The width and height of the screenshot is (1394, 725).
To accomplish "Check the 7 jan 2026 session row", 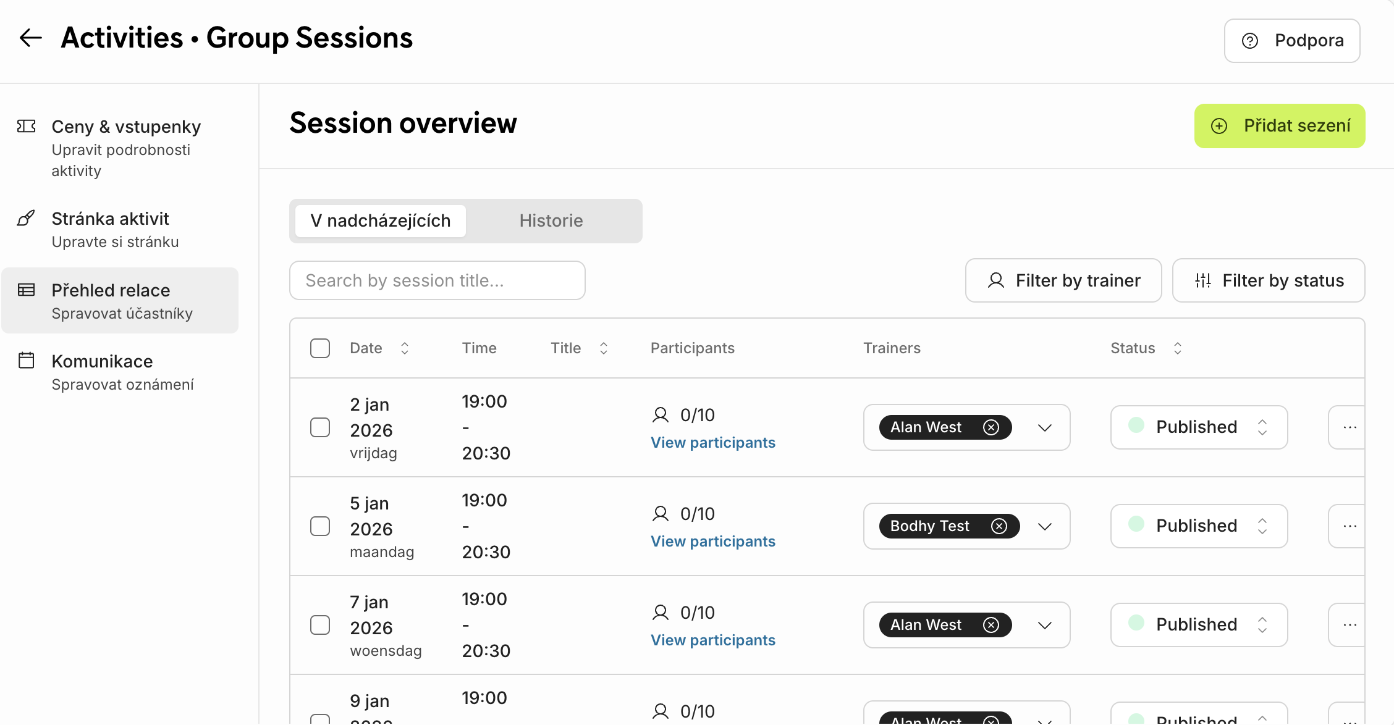I will [320, 625].
